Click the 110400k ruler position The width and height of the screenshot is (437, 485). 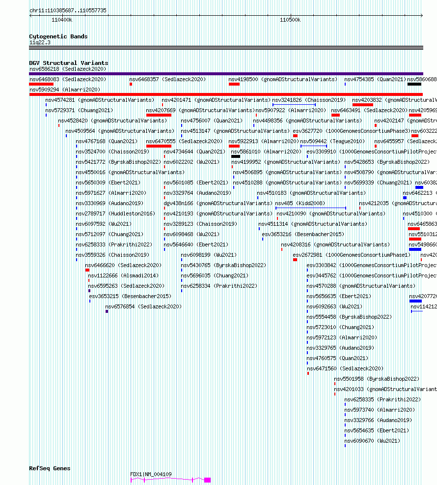(62, 20)
